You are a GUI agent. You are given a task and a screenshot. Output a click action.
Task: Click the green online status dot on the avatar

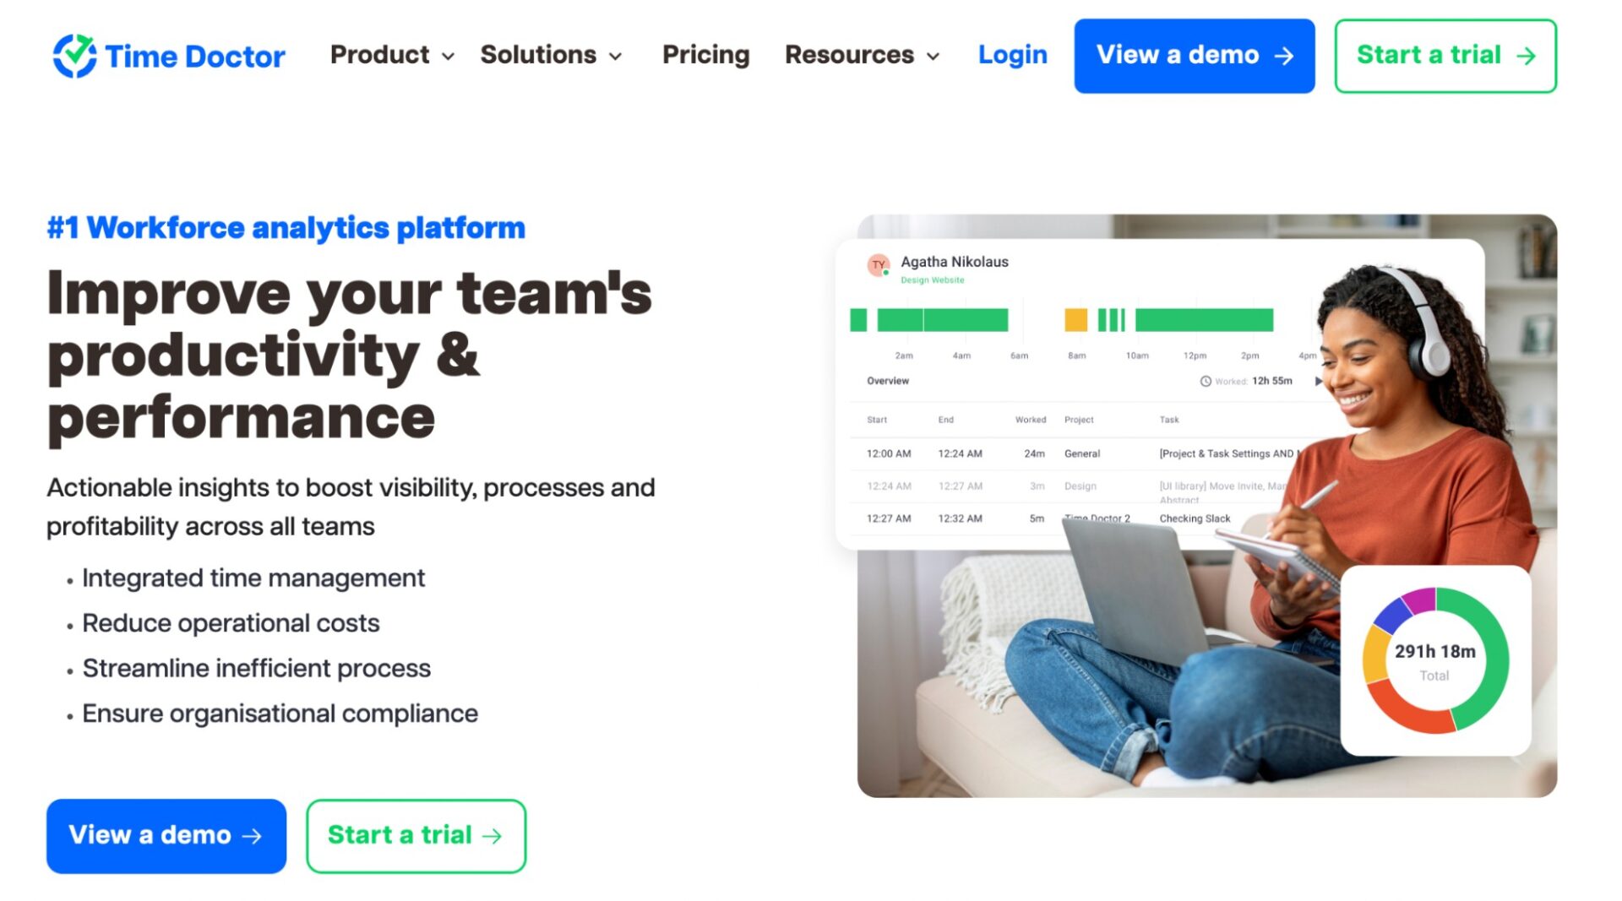(886, 272)
